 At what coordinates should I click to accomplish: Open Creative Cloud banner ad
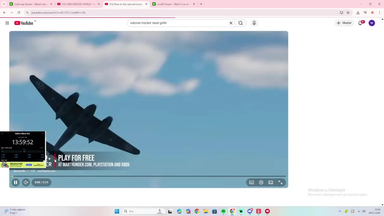point(22,165)
